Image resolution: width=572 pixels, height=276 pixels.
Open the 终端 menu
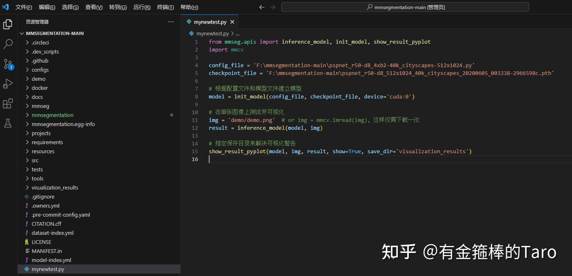click(165, 7)
